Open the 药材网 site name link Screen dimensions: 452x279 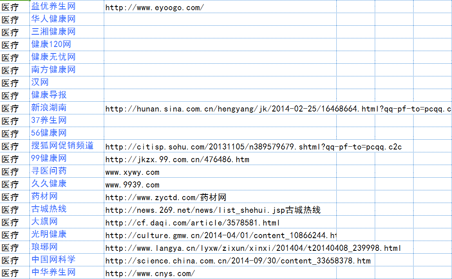coord(45,196)
